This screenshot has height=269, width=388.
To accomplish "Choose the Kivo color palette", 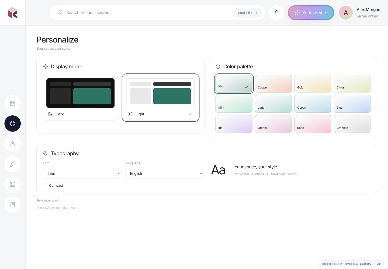I will click(234, 84).
